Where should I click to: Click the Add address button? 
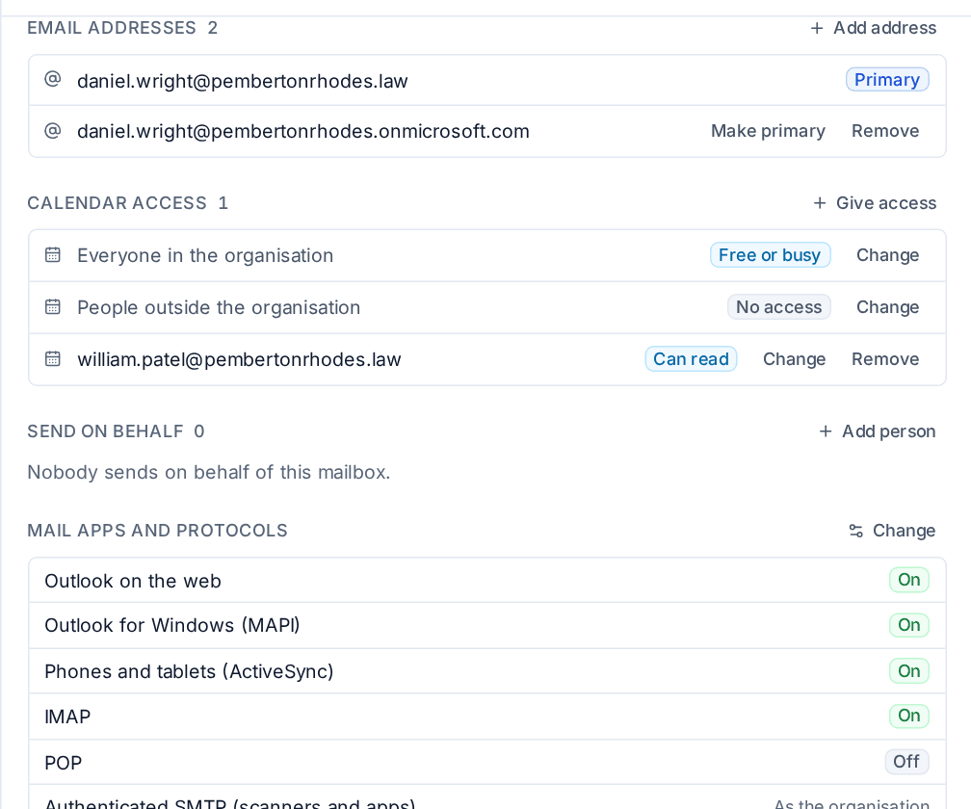click(x=873, y=28)
